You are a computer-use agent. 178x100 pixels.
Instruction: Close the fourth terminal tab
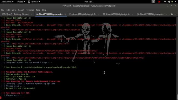tap(132, 14)
